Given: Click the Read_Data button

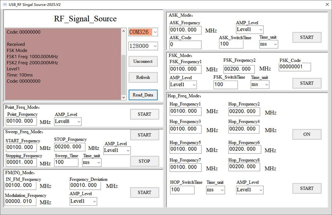Looking at the screenshot, I should (143, 95).
